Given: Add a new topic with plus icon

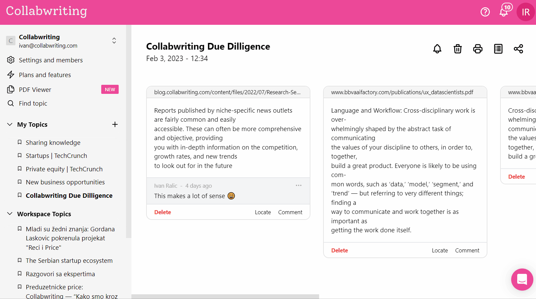Looking at the screenshot, I should (115, 124).
